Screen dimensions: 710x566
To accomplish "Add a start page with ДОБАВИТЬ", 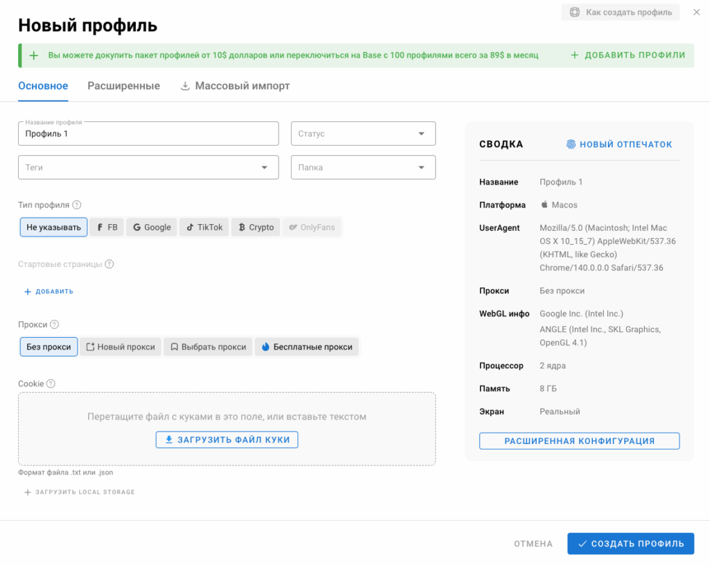I will tap(49, 291).
